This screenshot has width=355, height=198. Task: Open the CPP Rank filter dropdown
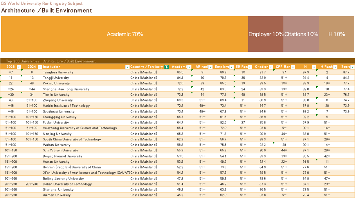[293, 67]
